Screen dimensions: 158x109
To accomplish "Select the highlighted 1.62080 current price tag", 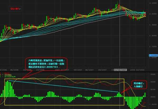I will point(153,55).
